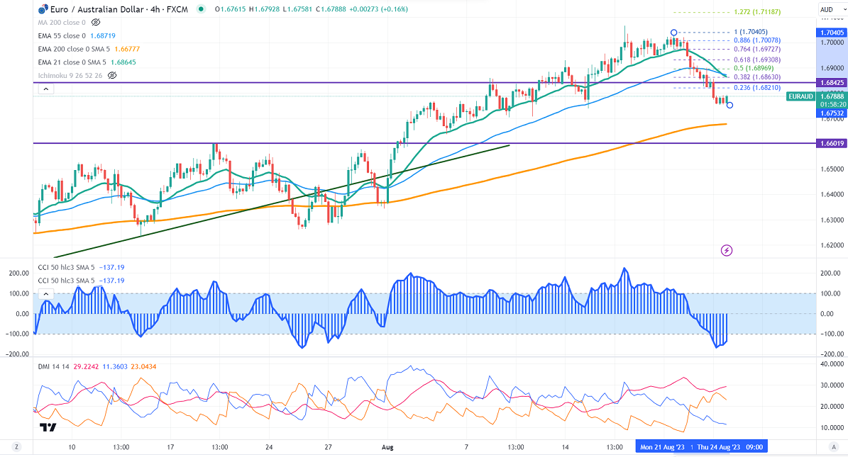Select the EMA 55 close indicator label
The image size is (848, 457).
(x=62, y=35)
